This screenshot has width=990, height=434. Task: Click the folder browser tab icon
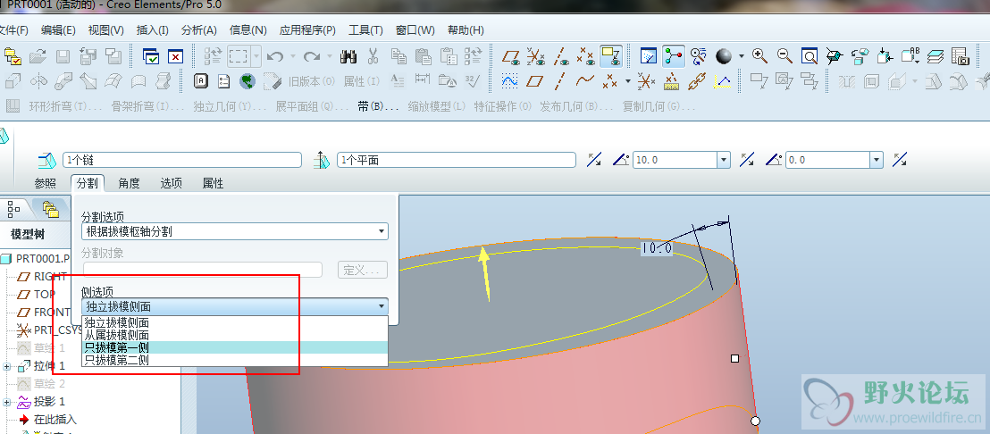(51, 208)
